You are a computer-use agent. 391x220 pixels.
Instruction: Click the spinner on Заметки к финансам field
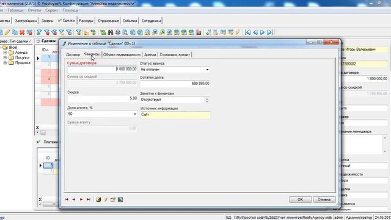(x=206, y=100)
